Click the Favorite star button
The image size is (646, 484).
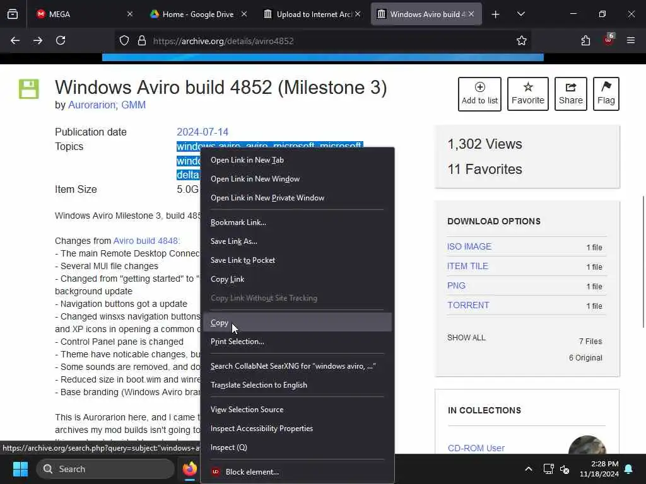528,94
